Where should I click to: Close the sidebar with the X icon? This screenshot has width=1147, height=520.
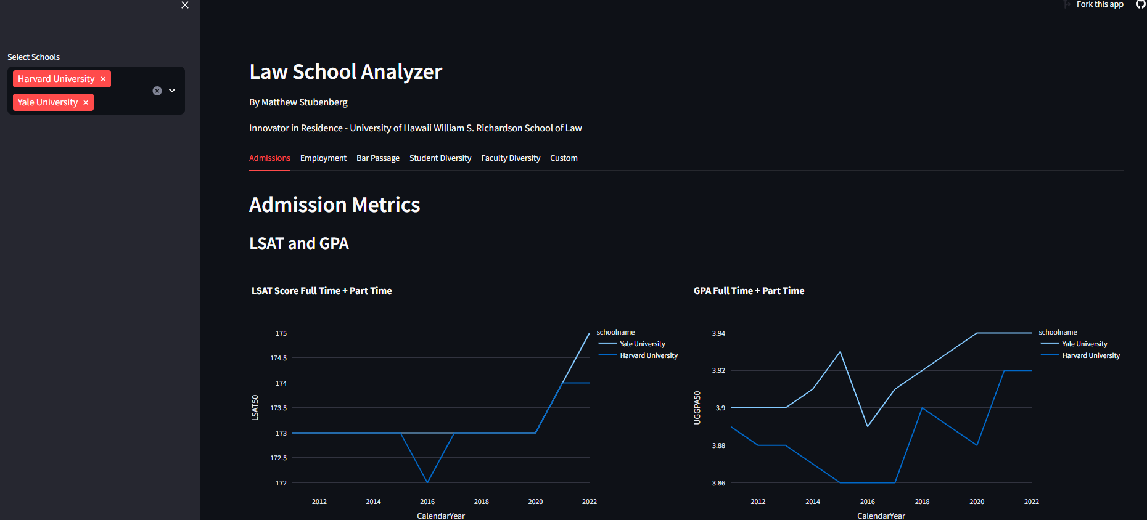(x=185, y=5)
